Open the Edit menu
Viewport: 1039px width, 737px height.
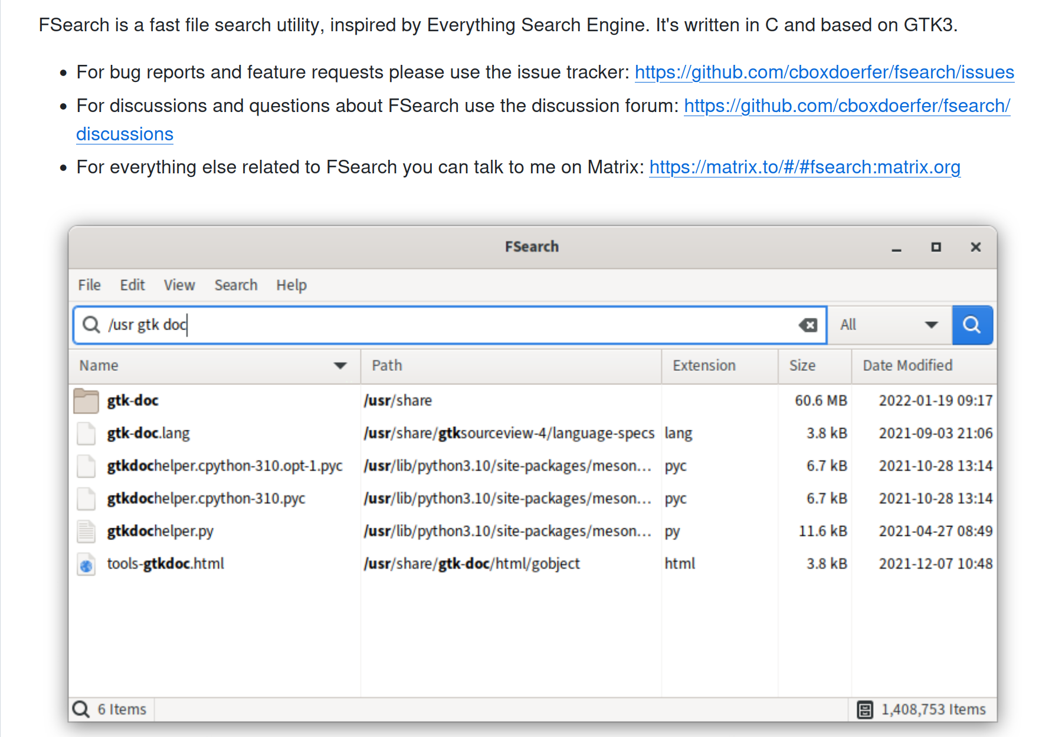(x=133, y=285)
